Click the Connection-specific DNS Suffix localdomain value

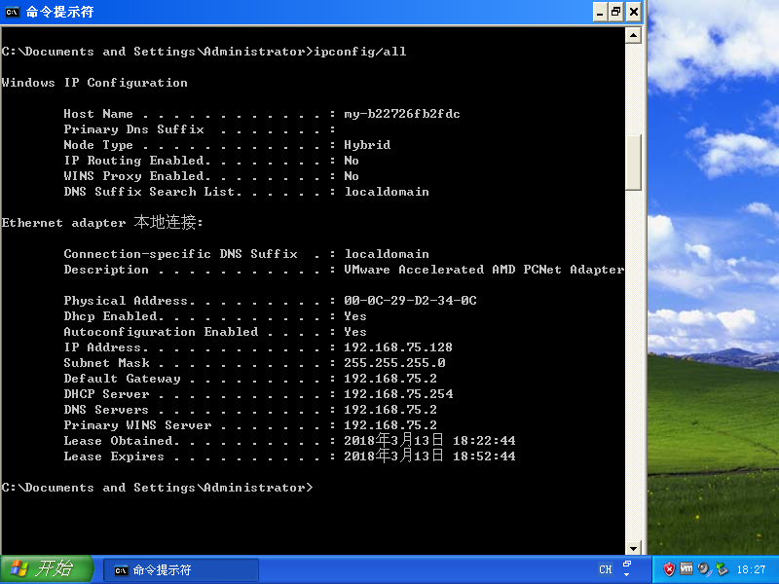click(387, 254)
